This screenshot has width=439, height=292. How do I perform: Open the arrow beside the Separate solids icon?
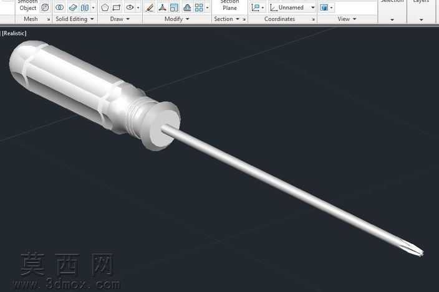tap(94, 8)
